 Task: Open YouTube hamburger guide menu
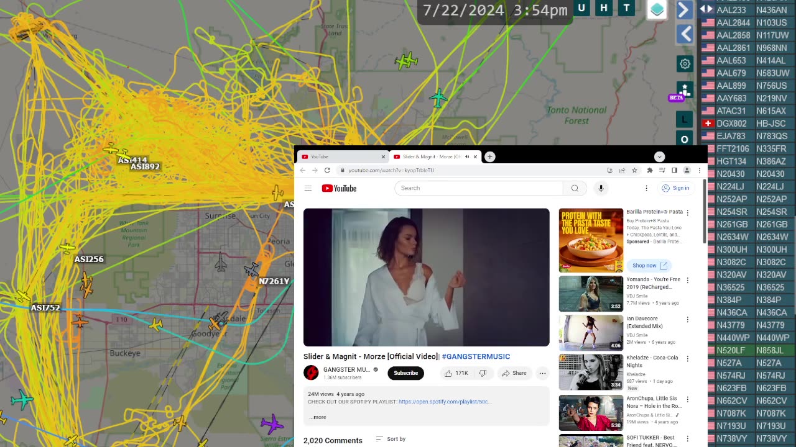click(x=308, y=188)
